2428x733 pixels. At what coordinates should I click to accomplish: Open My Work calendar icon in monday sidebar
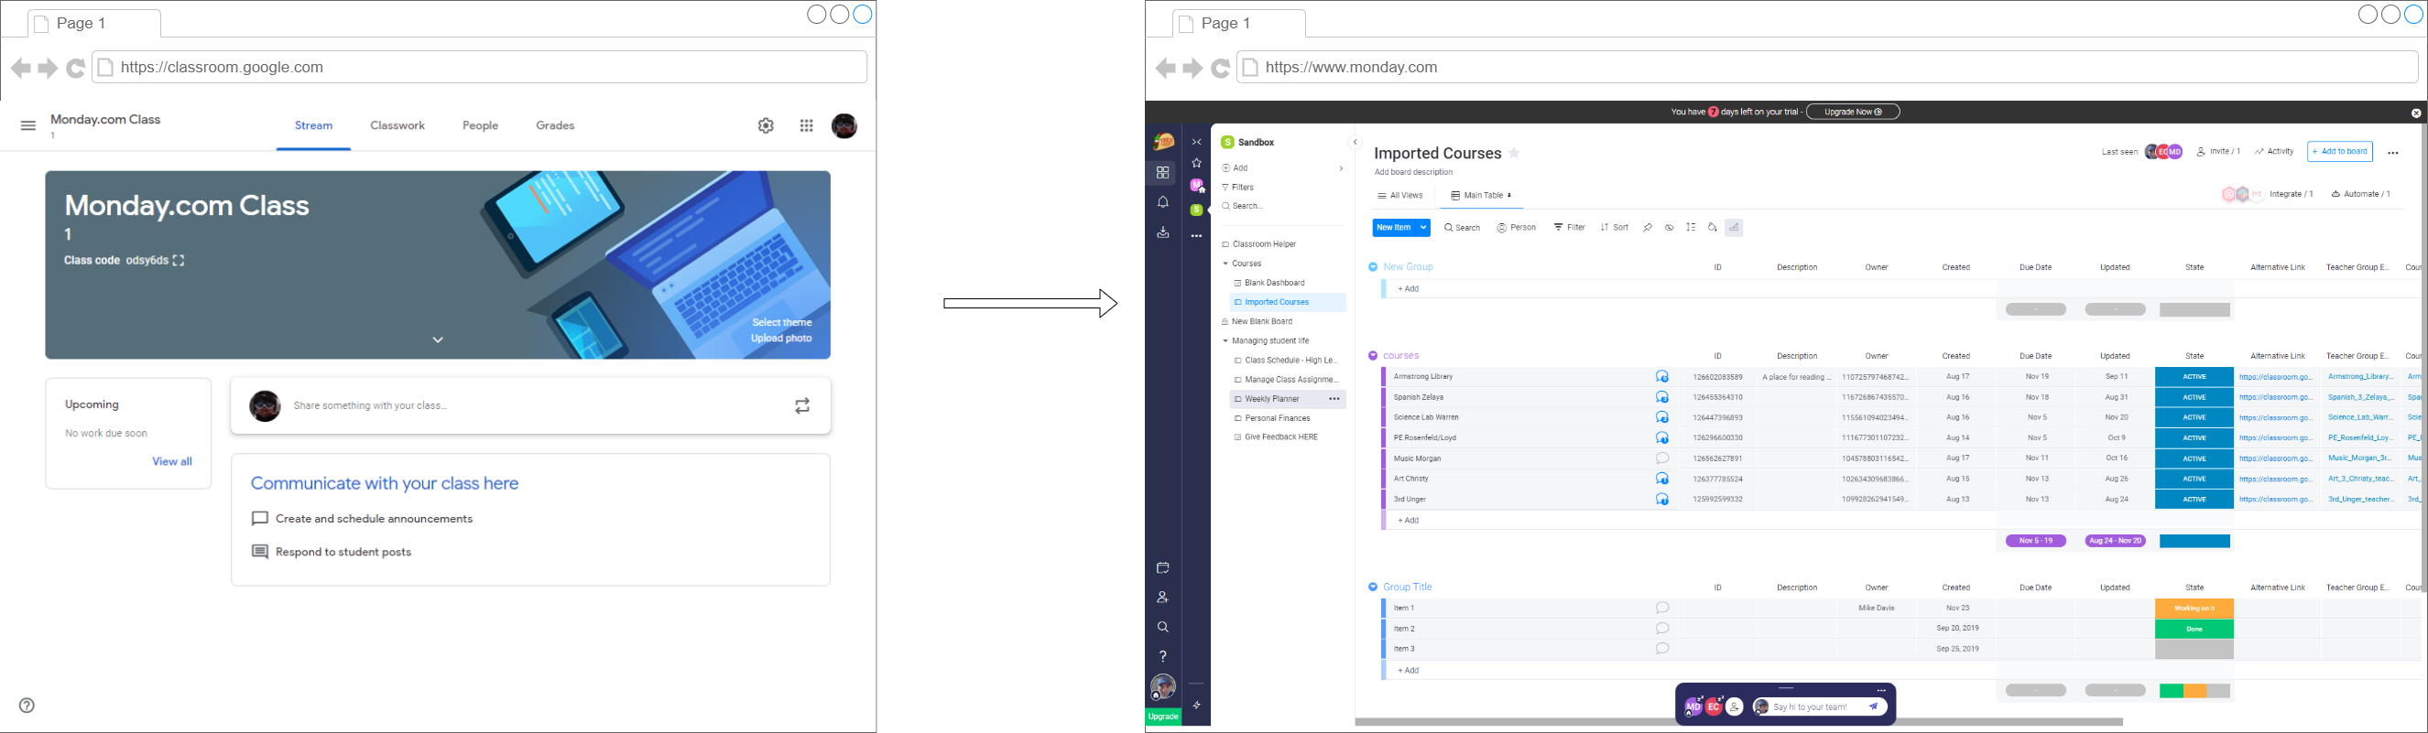tap(1163, 567)
